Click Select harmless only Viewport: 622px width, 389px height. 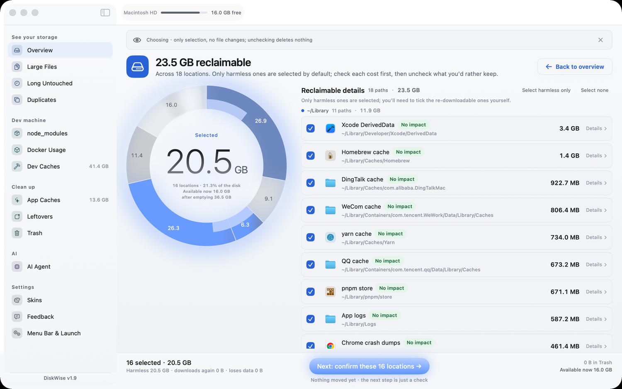[546, 90]
